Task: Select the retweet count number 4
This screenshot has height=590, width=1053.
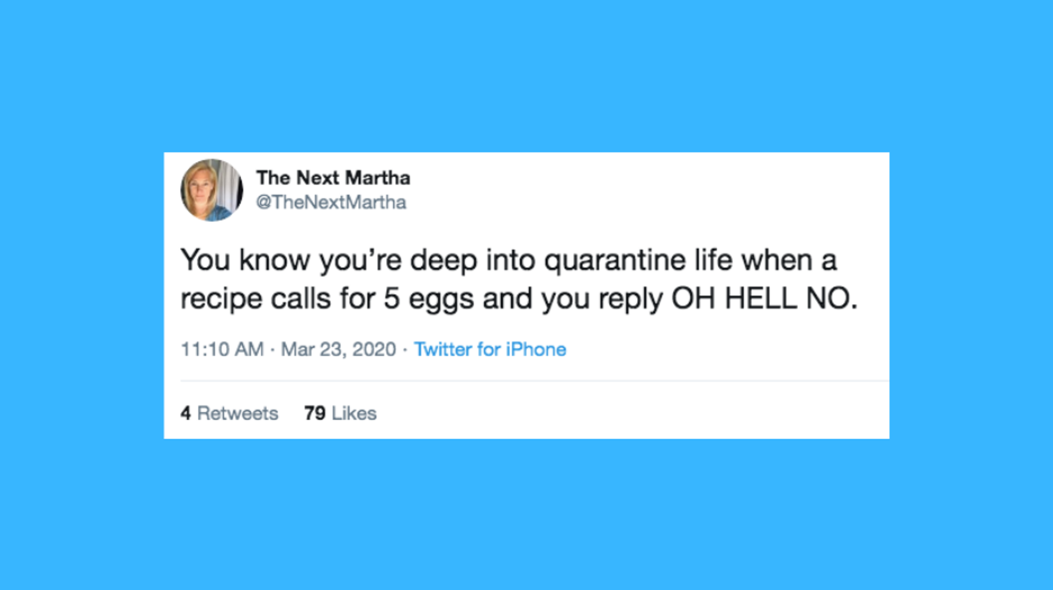Action: [185, 413]
